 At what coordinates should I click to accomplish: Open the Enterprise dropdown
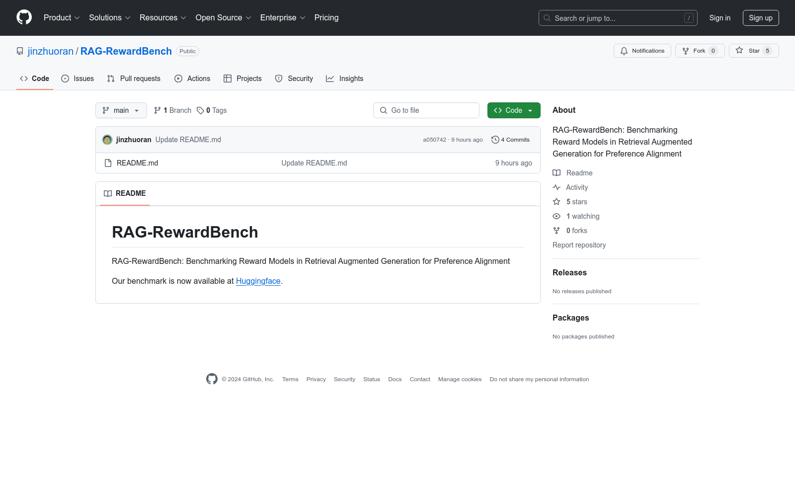click(x=283, y=17)
